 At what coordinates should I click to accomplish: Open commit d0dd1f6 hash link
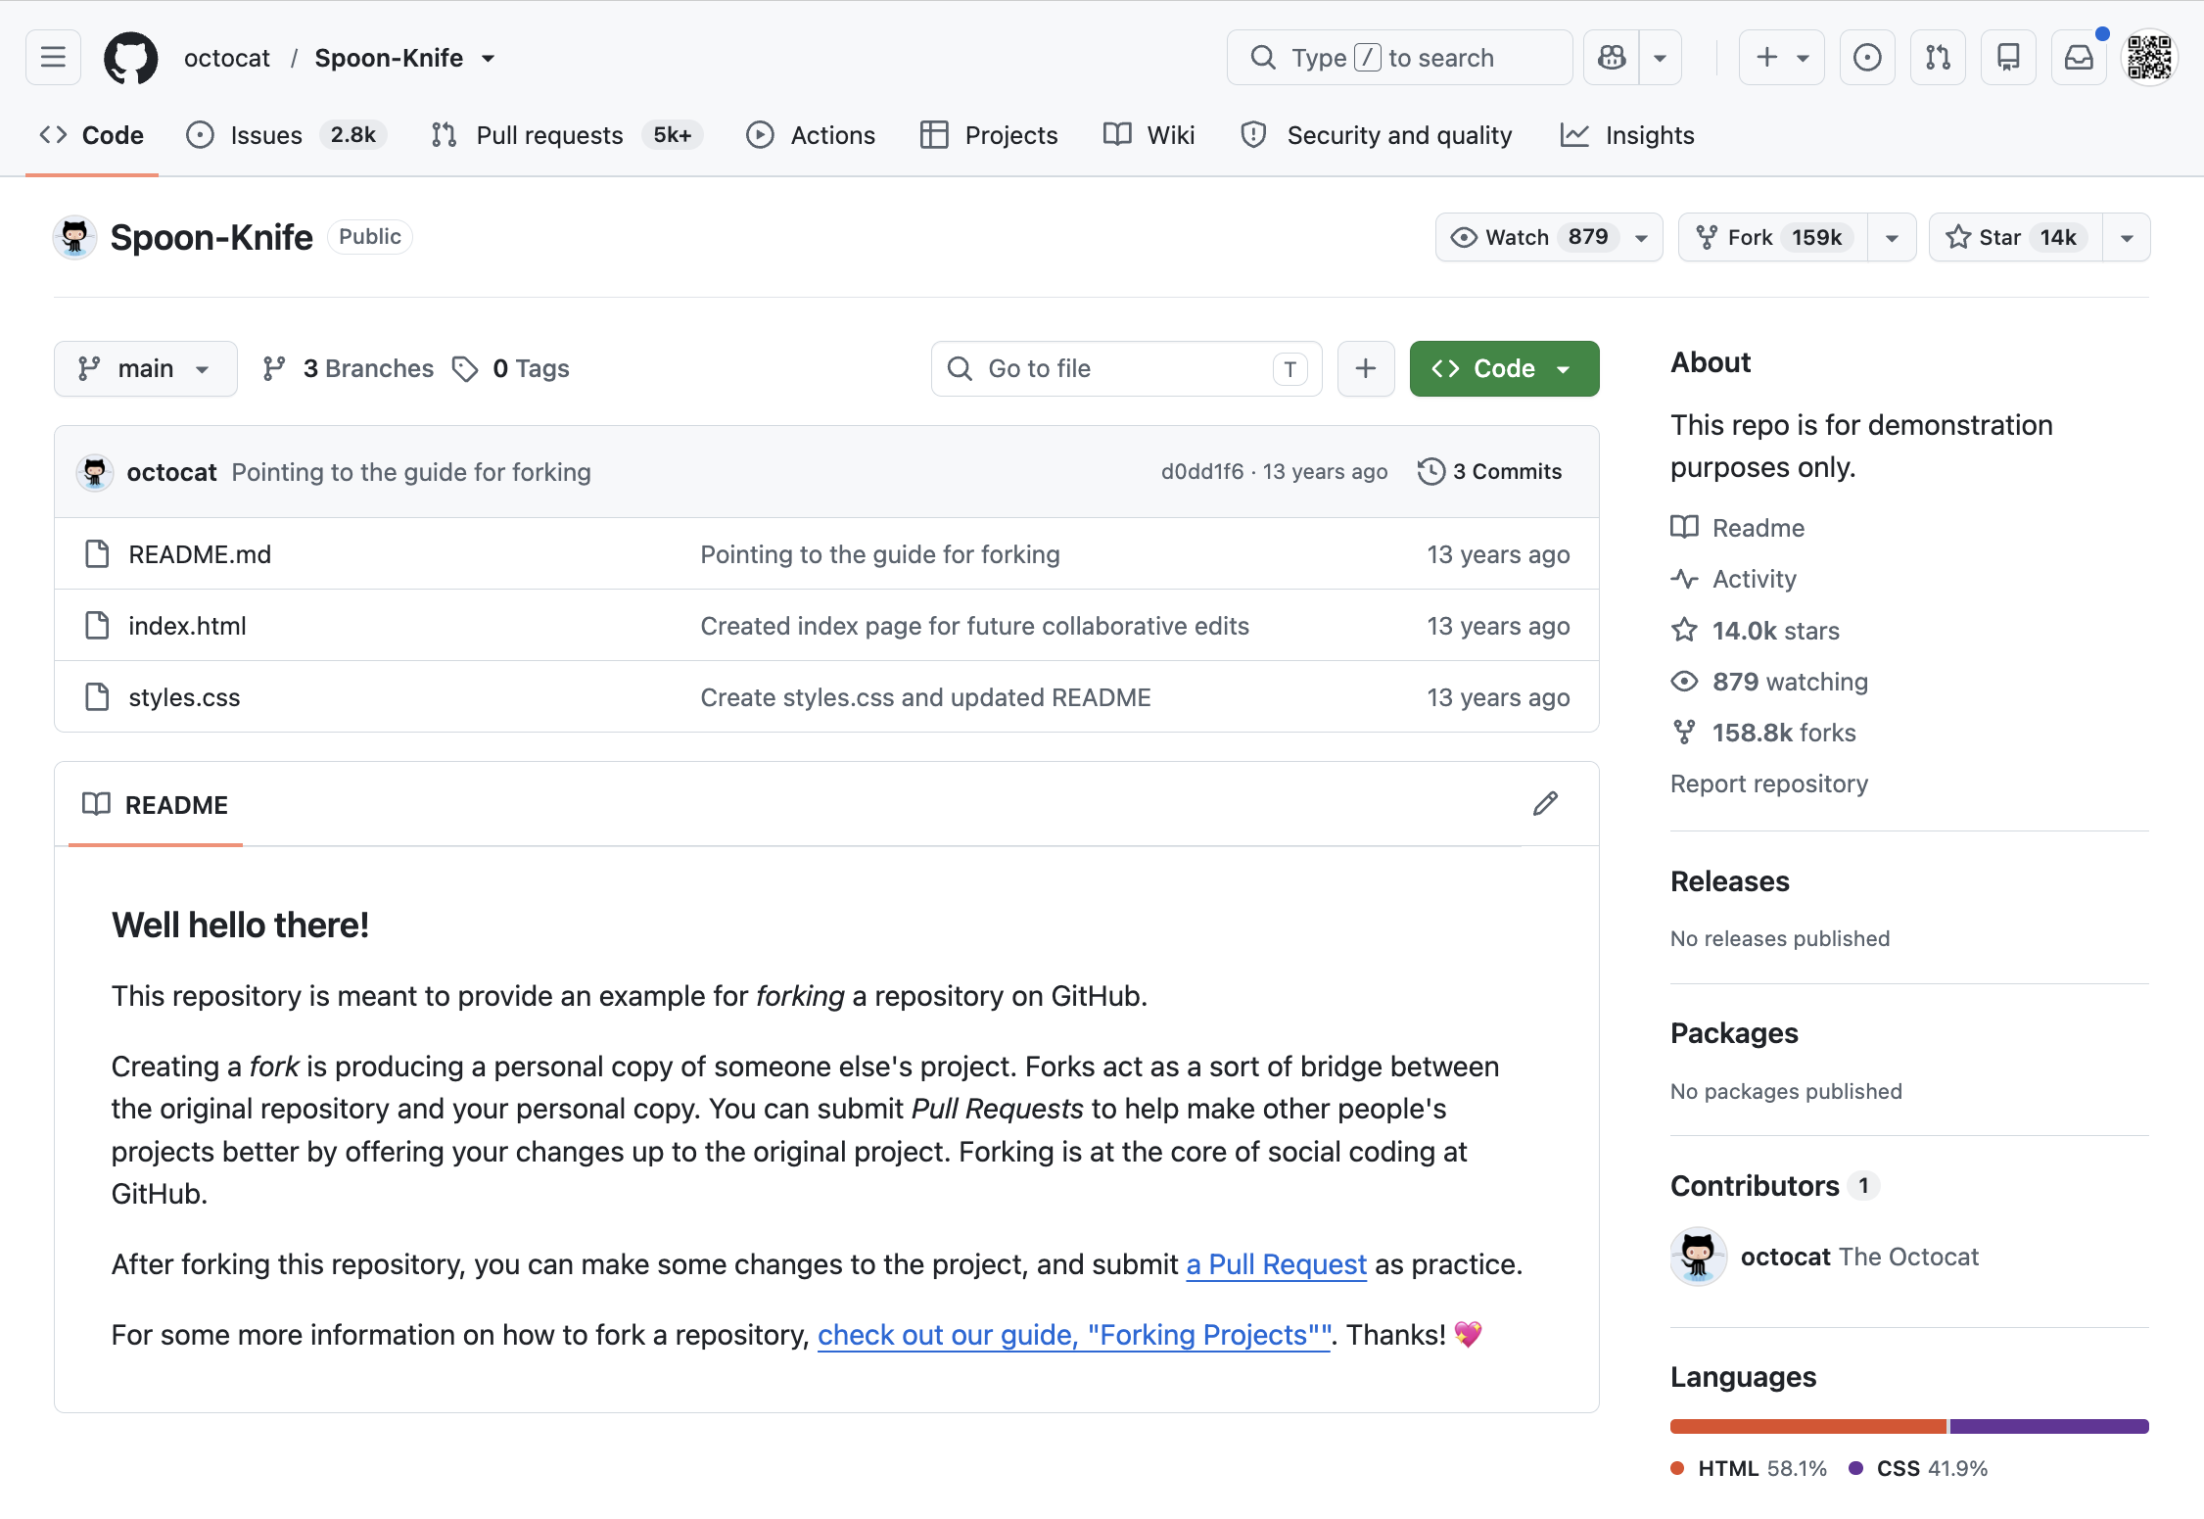[1202, 471]
